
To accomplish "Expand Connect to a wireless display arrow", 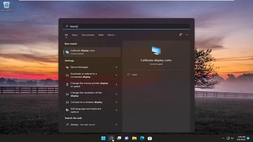I will coord(116,102).
